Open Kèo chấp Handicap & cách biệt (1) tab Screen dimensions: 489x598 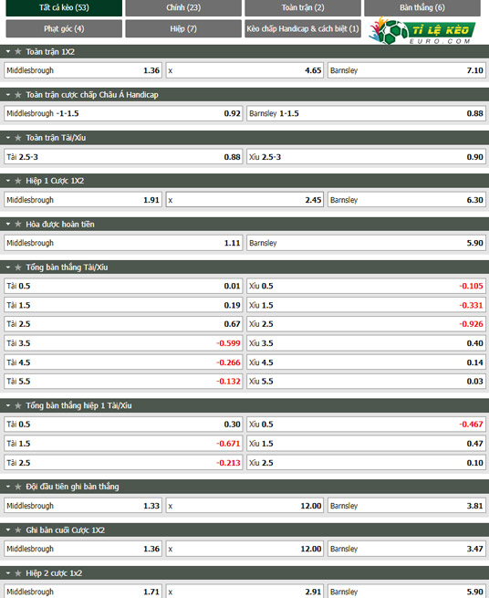point(303,28)
